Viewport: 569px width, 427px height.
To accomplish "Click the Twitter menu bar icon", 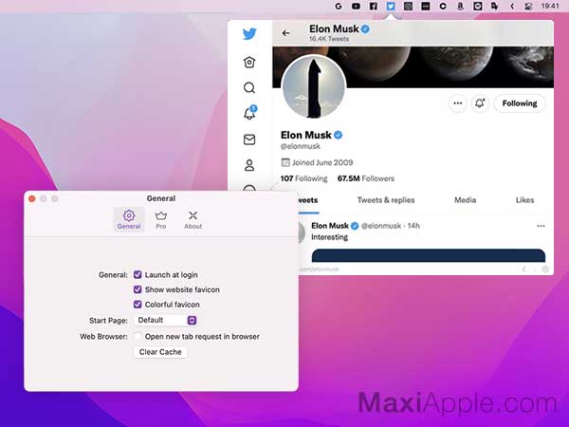I will pos(391,7).
